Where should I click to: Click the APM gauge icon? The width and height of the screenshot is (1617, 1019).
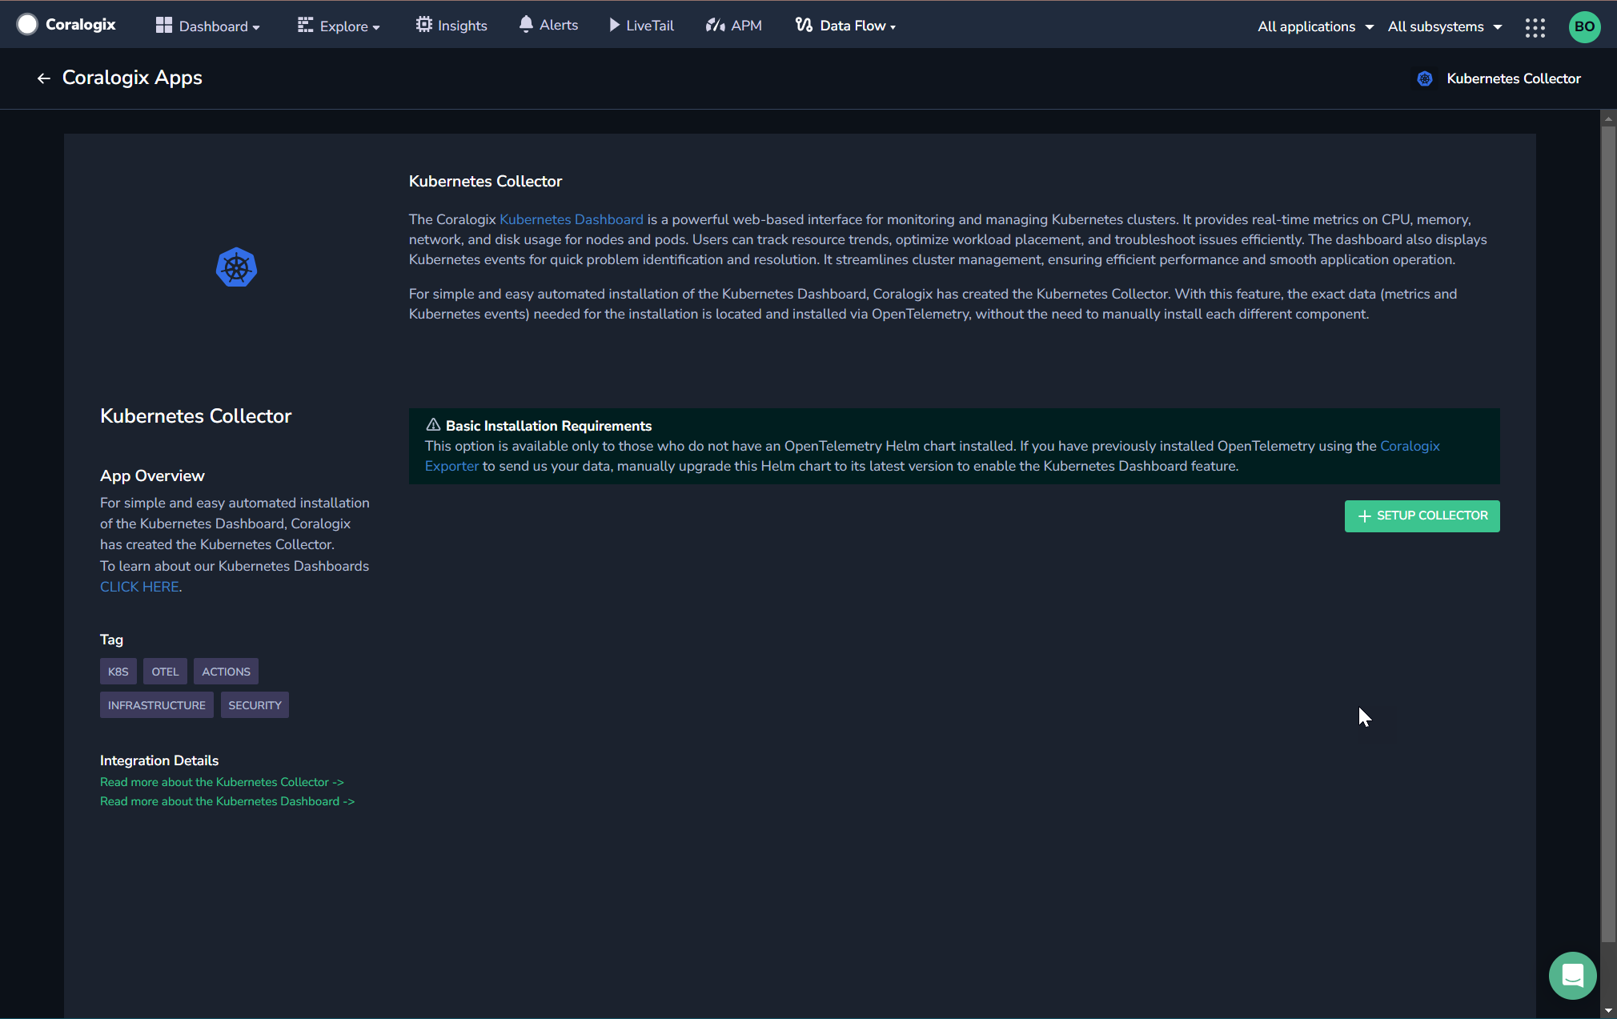[715, 25]
